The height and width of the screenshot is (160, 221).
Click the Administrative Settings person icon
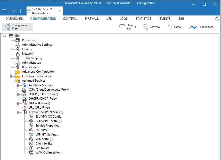click(x=18, y=45)
